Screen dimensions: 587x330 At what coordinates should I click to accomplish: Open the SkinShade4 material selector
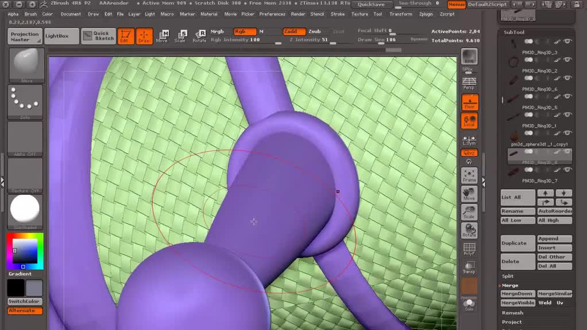[x=25, y=211]
